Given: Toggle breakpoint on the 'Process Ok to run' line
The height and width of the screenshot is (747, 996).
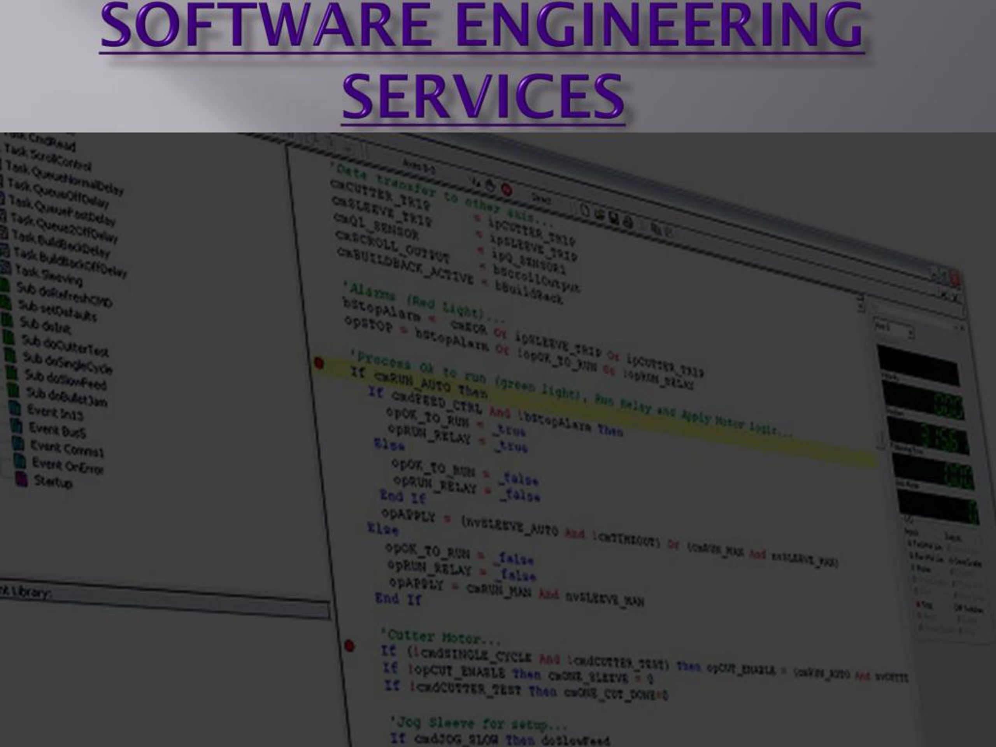Looking at the screenshot, I should pyautogui.click(x=319, y=363).
